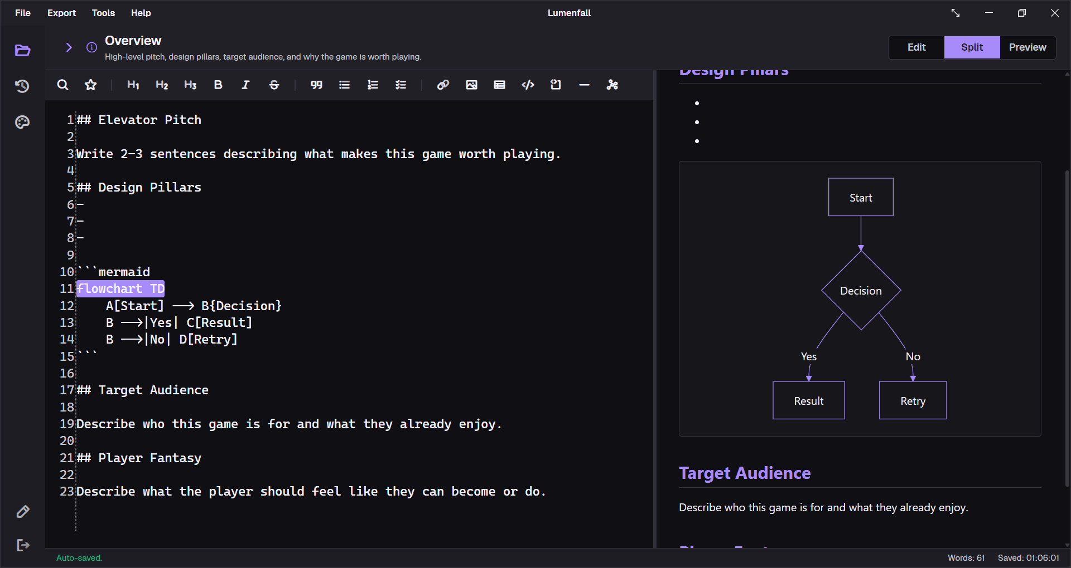Insert a blockquote with quote icon
Image resolution: width=1071 pixels, height=568 pixels.
pos(316,85)
